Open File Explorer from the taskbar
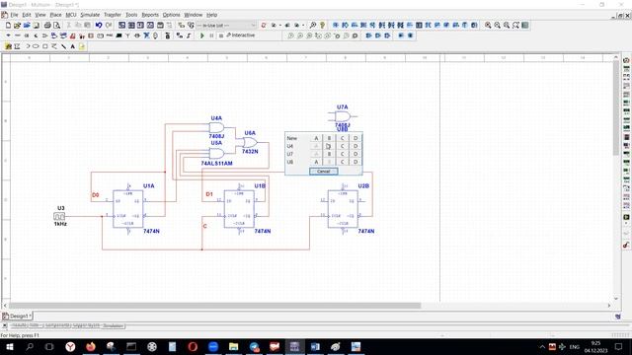The width and height of the screenshot is (632, 355). (x=233, y=346)
